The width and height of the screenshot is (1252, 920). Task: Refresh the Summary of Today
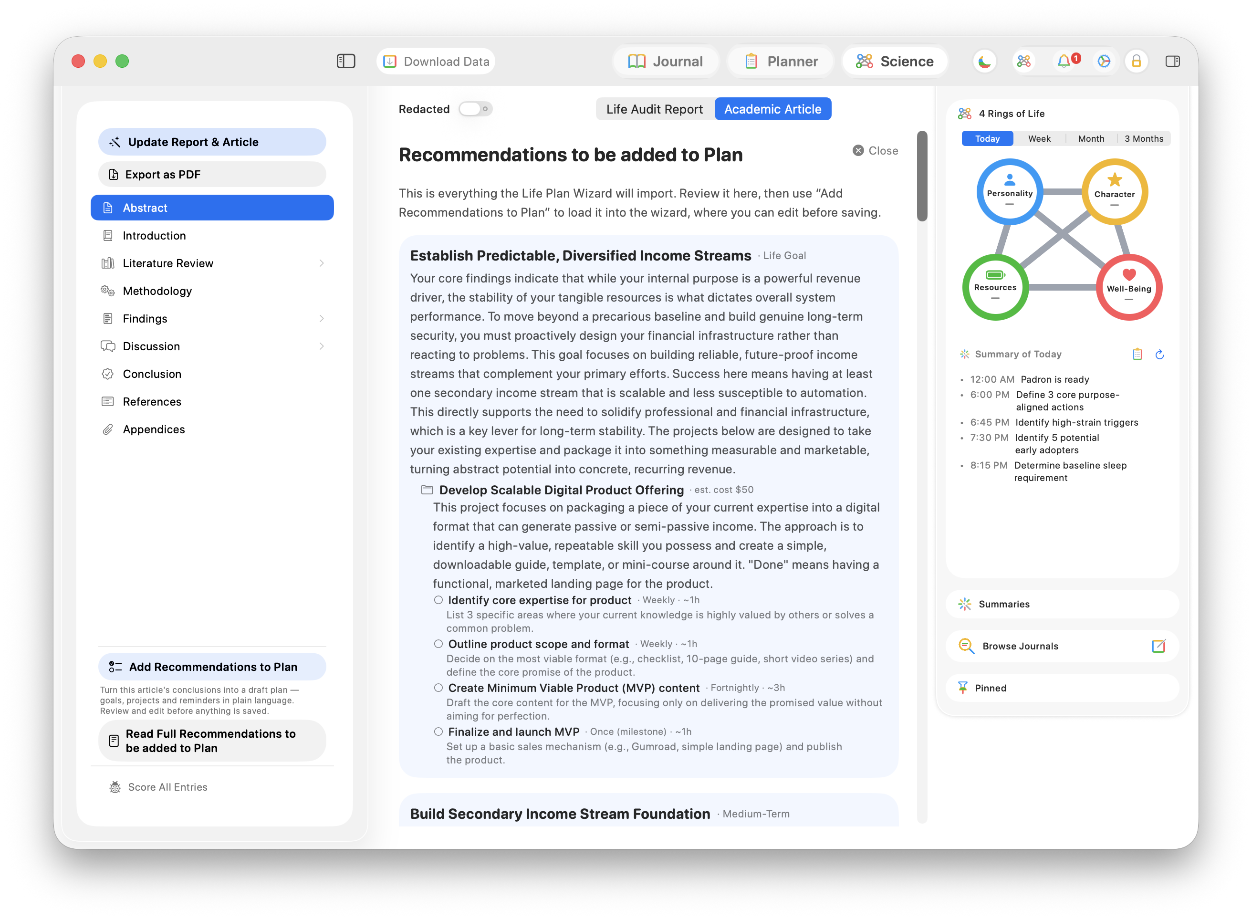point(1159,354)
